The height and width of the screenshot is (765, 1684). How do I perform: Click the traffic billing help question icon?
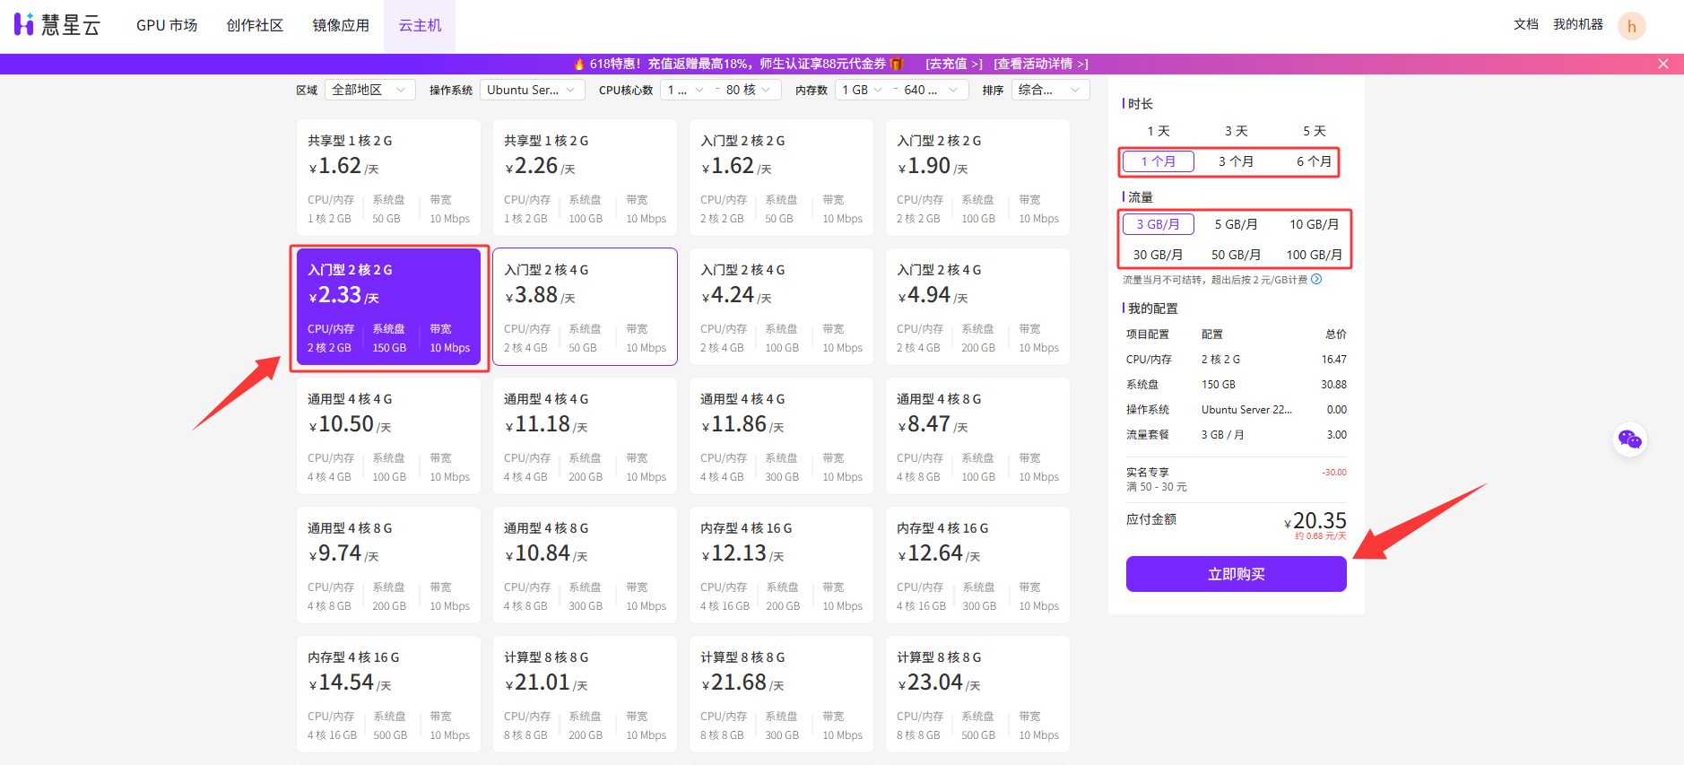pos(1316,280)
